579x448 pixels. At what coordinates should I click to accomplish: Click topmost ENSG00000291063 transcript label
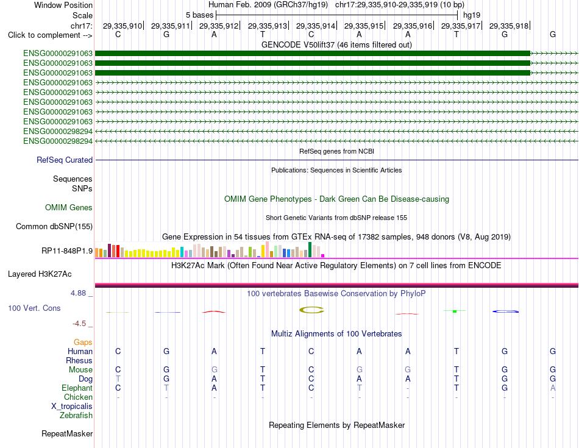[58, 54]
